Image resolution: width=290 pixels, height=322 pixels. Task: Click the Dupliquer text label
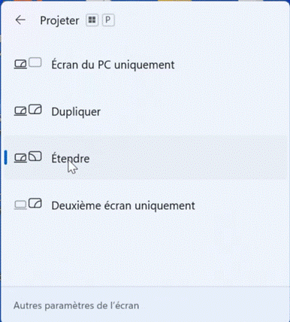76,112
